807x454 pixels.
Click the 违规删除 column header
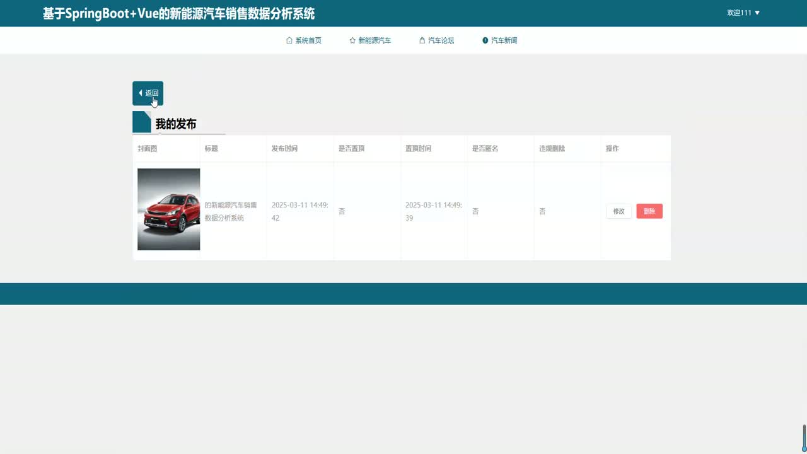552,149
